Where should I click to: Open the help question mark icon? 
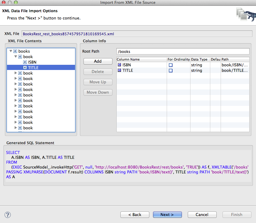click(x=8, y=215)
